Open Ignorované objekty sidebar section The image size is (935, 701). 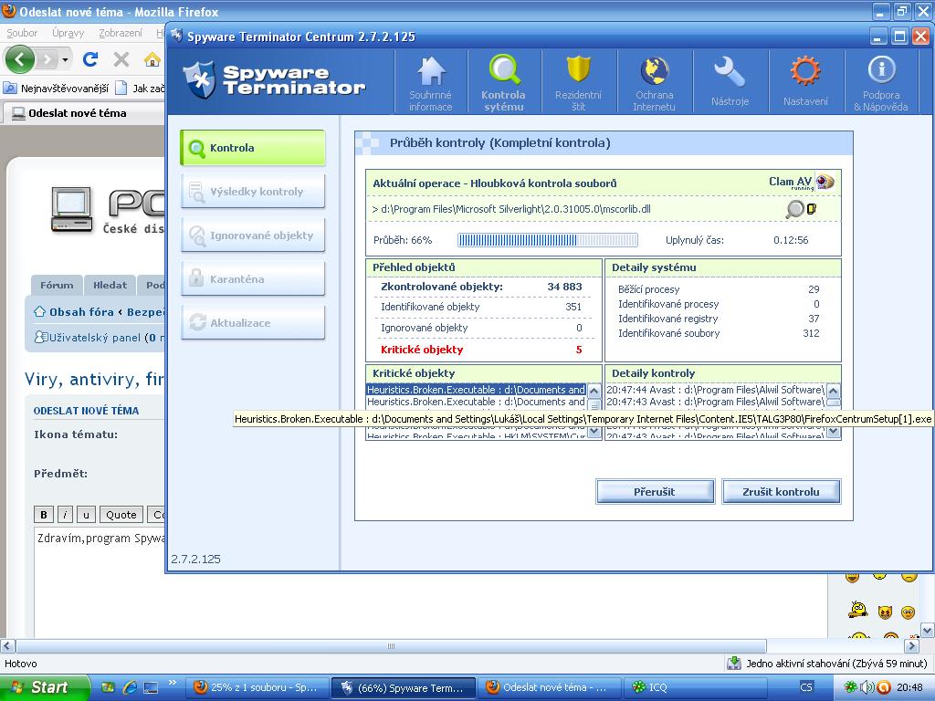[x=253, y=235]
